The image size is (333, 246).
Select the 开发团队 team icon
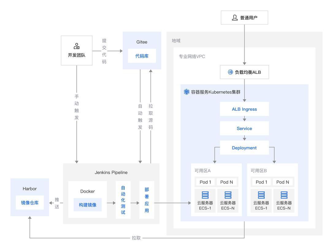[76, 47]
